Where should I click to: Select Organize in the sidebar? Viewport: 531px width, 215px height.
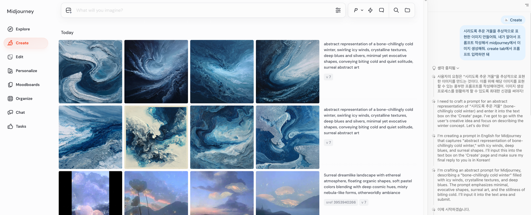[24, 99]
